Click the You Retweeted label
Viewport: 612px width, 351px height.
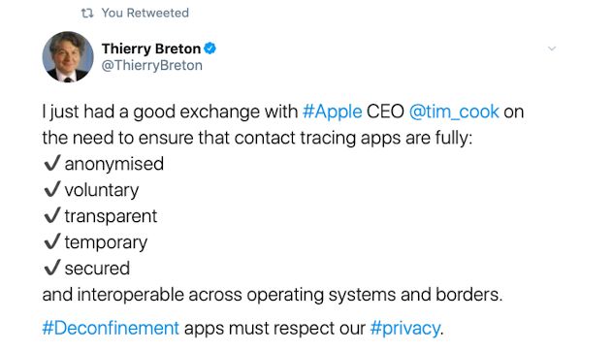click(x=145, y=13)
